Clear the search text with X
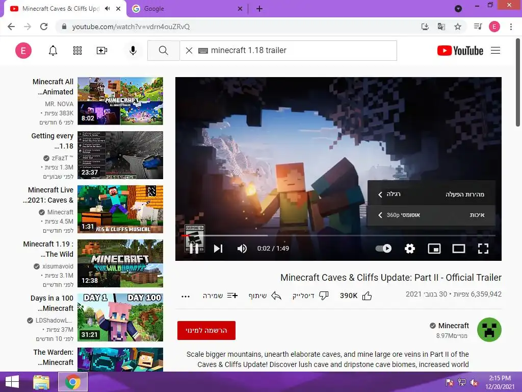 (189, 51)
